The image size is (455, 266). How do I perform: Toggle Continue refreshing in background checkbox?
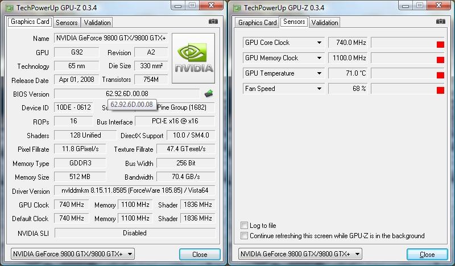[x=245, y=235]
